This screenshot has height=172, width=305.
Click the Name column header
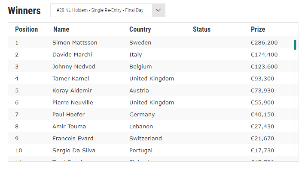click(x=61, y=29)
